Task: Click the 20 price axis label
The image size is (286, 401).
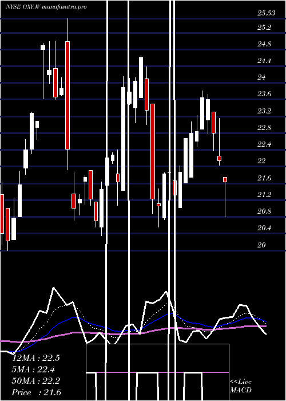Action: [x=261, y=245]
